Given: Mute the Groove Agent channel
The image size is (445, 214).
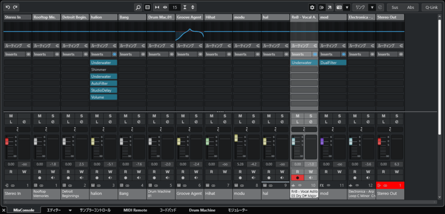Looking at the screenshot, I should 183,116.
